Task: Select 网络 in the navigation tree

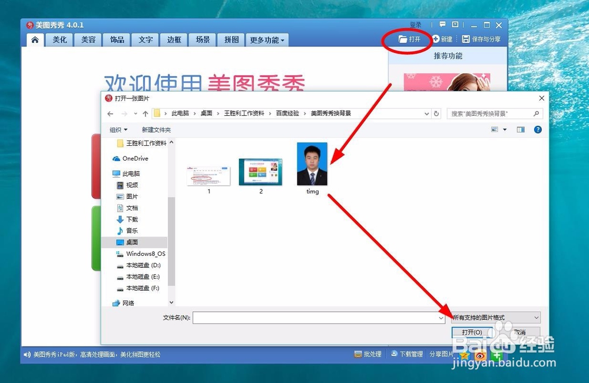Action: coord(123,303)
